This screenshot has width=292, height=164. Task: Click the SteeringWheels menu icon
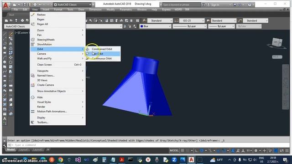[x=33, y=40]
